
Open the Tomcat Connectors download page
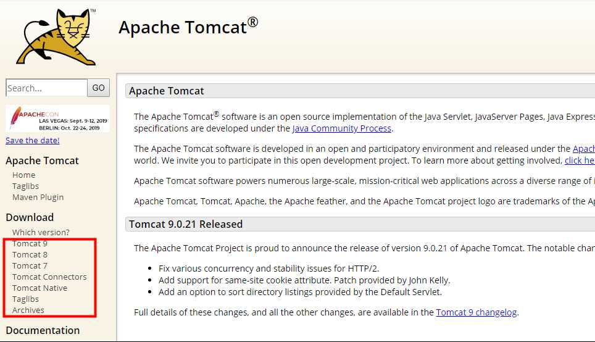49,277
